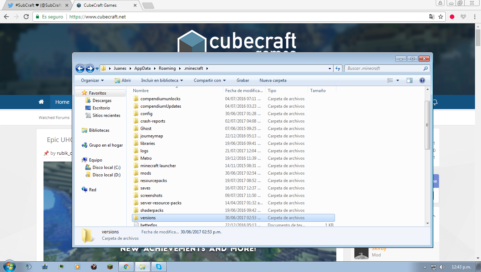Open Skype from the taskbar

coord(158,267)
